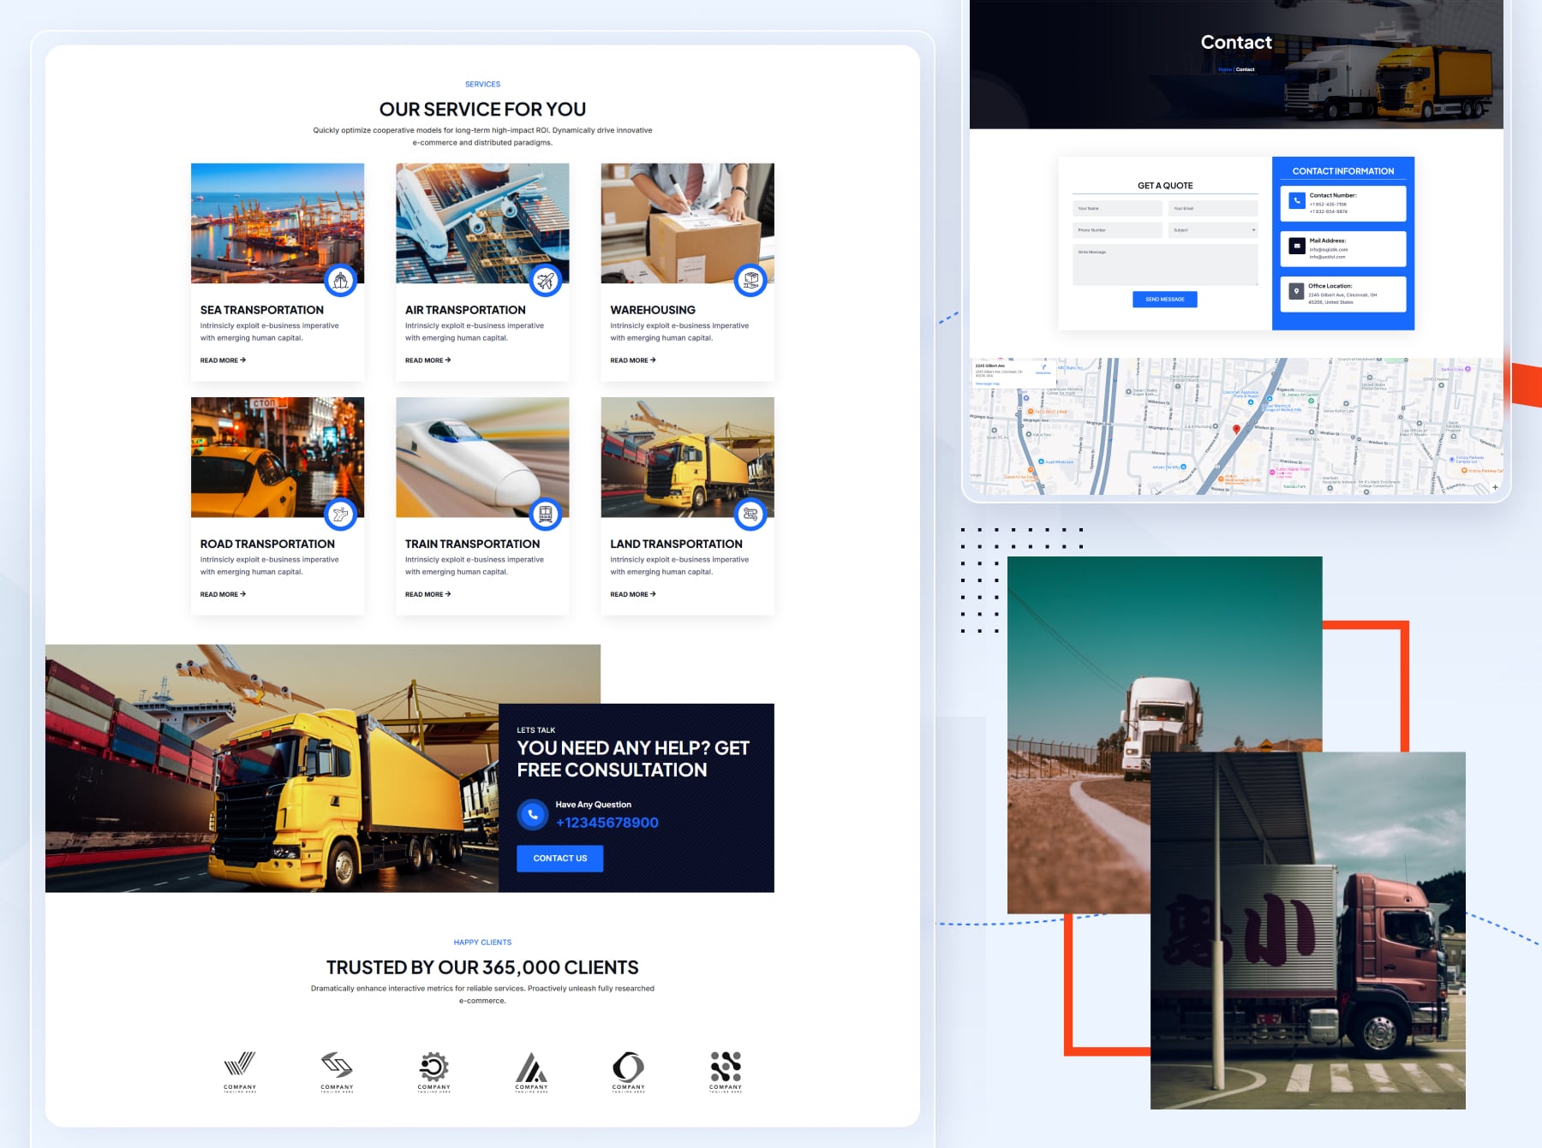Screen dimensions: 1542x1148
Task: Click the triangular letter-A client logo
Action: click(x=531, y=1071)
